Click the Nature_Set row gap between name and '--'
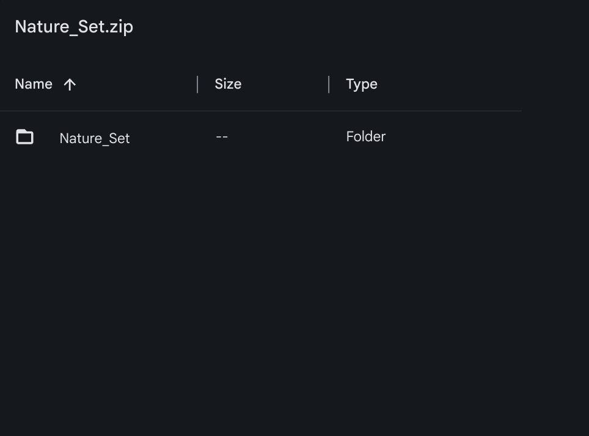Image resolution: width=589 pixels, height=436 pixels. tap(173, 138)
